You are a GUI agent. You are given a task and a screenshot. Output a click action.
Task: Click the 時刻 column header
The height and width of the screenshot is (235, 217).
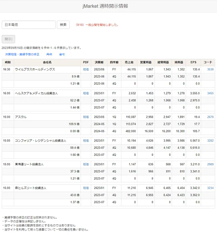(x=8, y=62)
